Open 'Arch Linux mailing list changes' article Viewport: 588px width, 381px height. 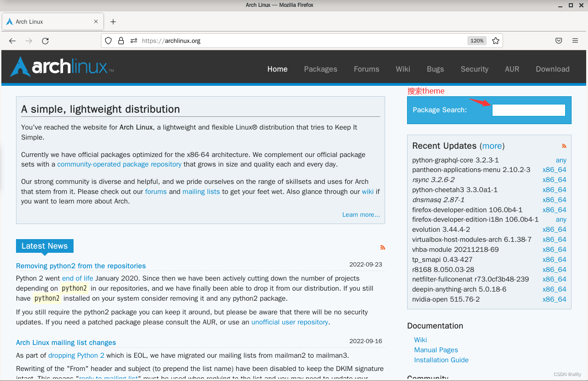66,343
